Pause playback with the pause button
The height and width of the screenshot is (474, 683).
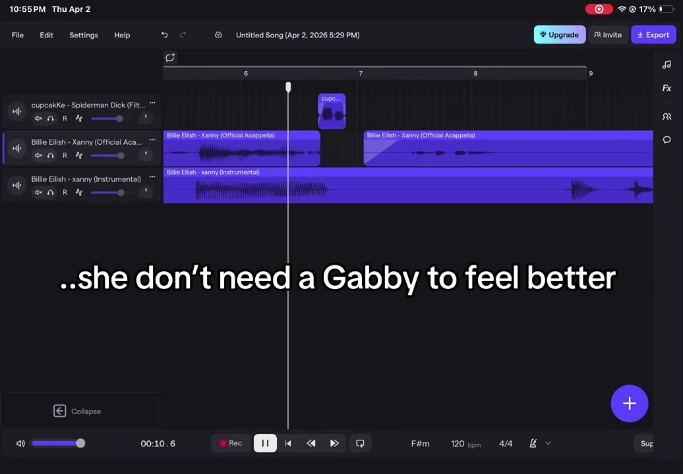click(265, 443)
